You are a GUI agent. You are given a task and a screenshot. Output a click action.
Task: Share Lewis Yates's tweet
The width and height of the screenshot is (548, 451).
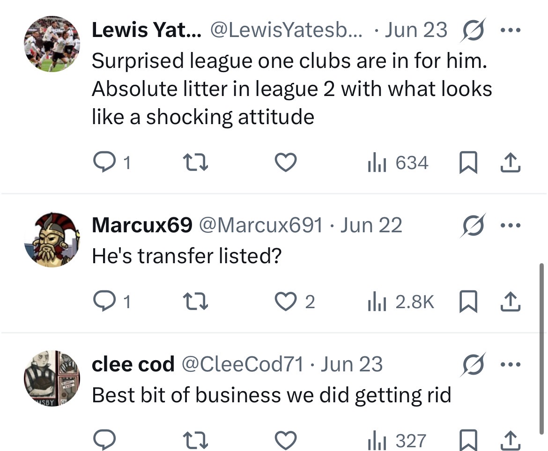coord(511,163)
